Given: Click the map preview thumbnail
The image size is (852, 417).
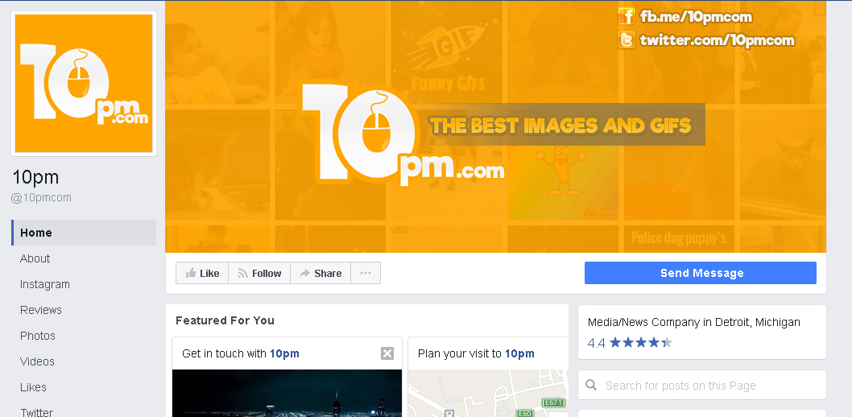Looking at the screenshot, I should (488, 393).
